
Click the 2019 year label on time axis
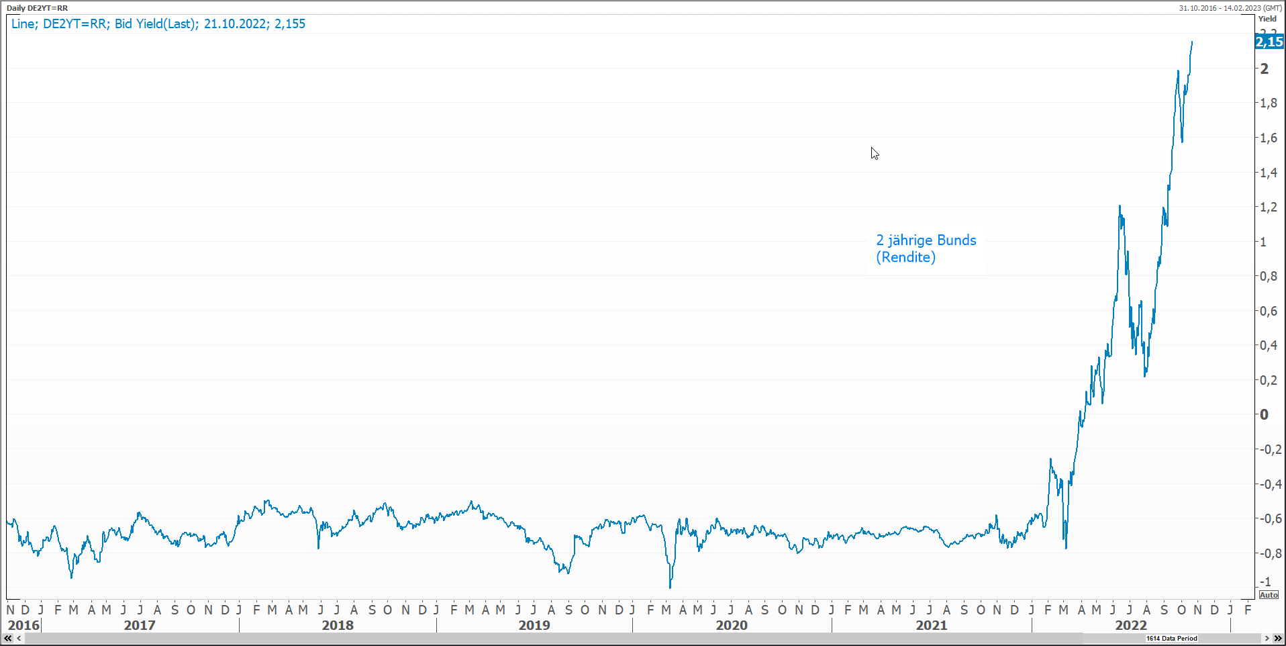coord(534,625)
